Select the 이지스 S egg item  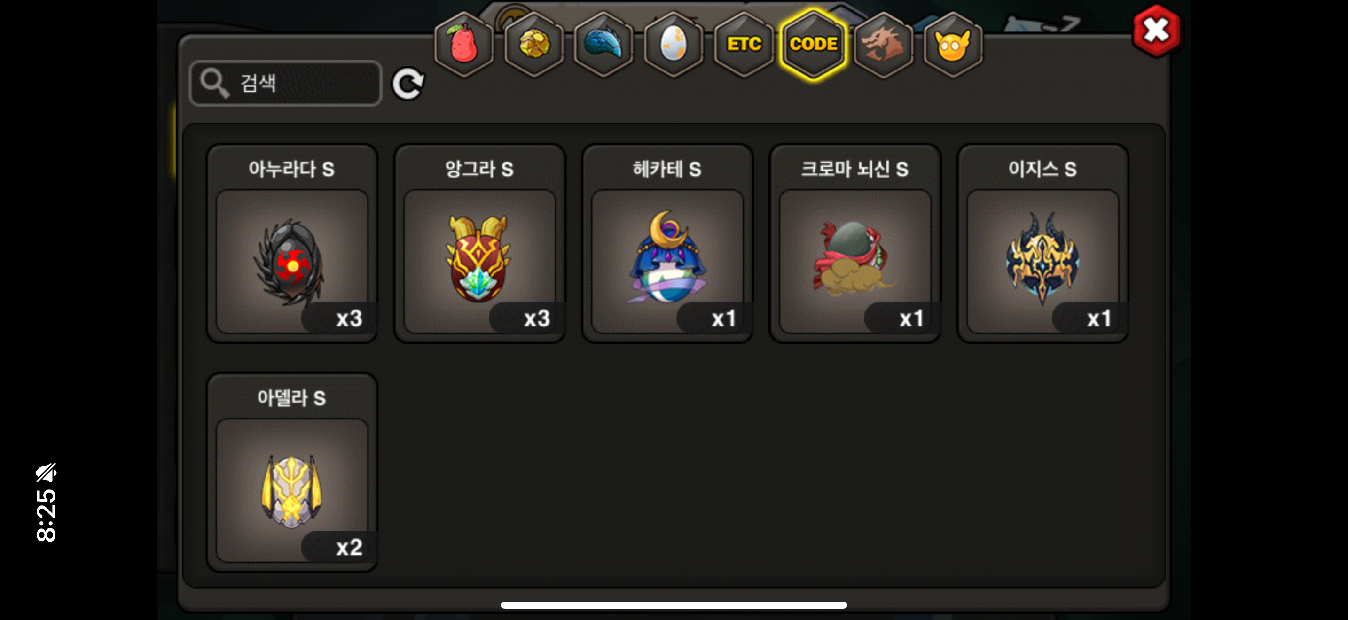pyautogui.click(x=1042, y=244)
